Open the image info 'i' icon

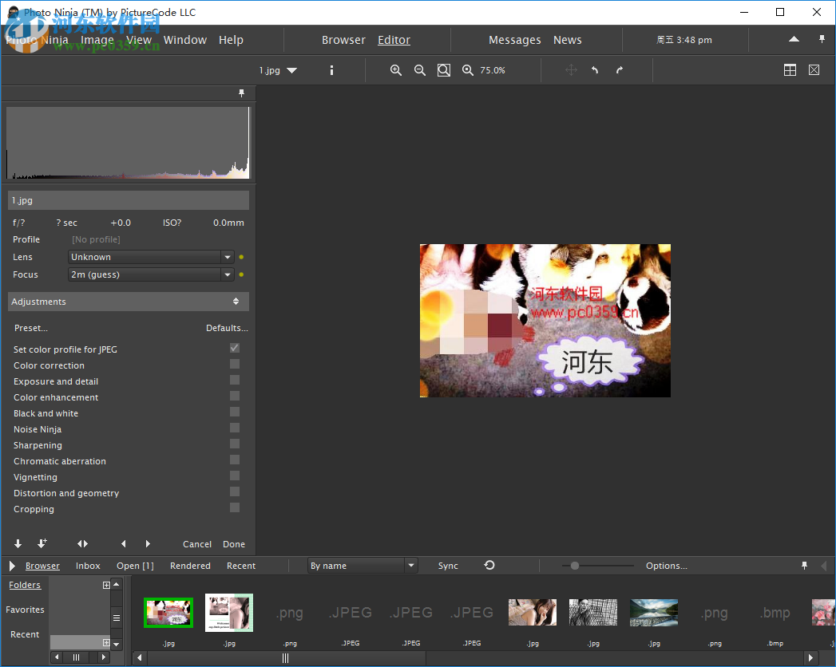tap(331, 70)
